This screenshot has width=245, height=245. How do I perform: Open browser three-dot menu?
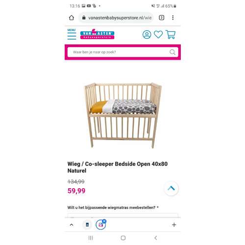point(173,18)
